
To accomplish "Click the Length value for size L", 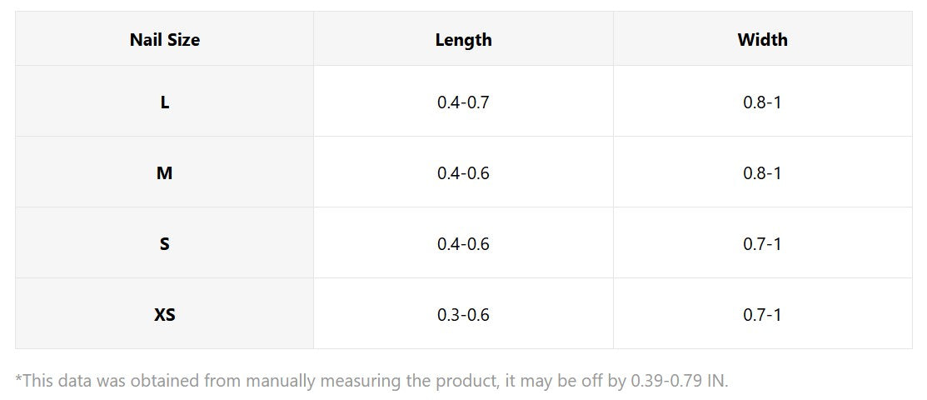I will [463, 102].
